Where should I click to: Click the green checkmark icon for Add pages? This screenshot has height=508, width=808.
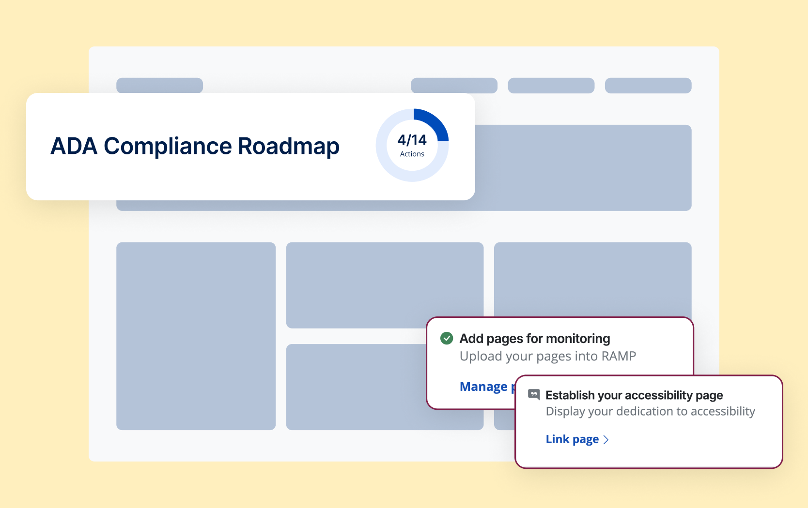446,338
